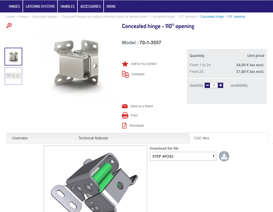Click the magnifier zoom icon above the thumbnails
Image resolution: width=273 pixels, height=212 pixels.
pos(9,25)
